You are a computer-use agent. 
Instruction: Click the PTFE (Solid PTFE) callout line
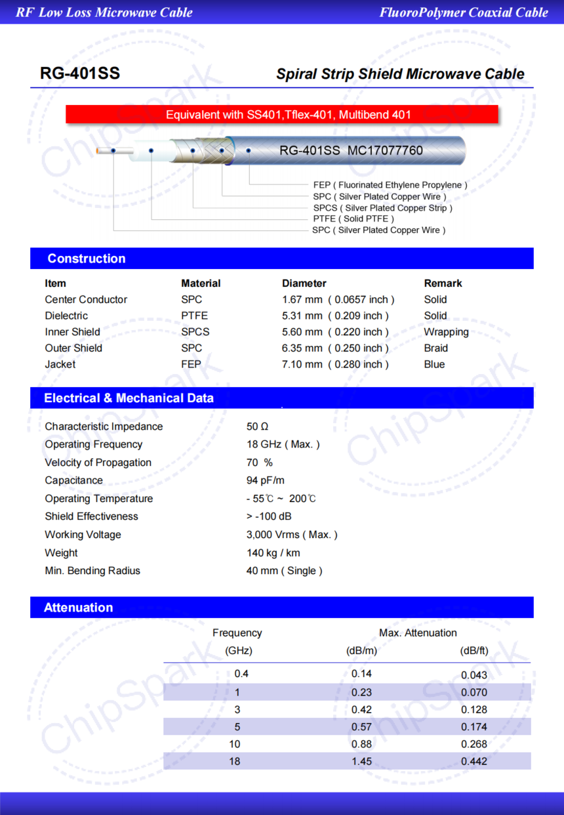click(x=356, y=219)
